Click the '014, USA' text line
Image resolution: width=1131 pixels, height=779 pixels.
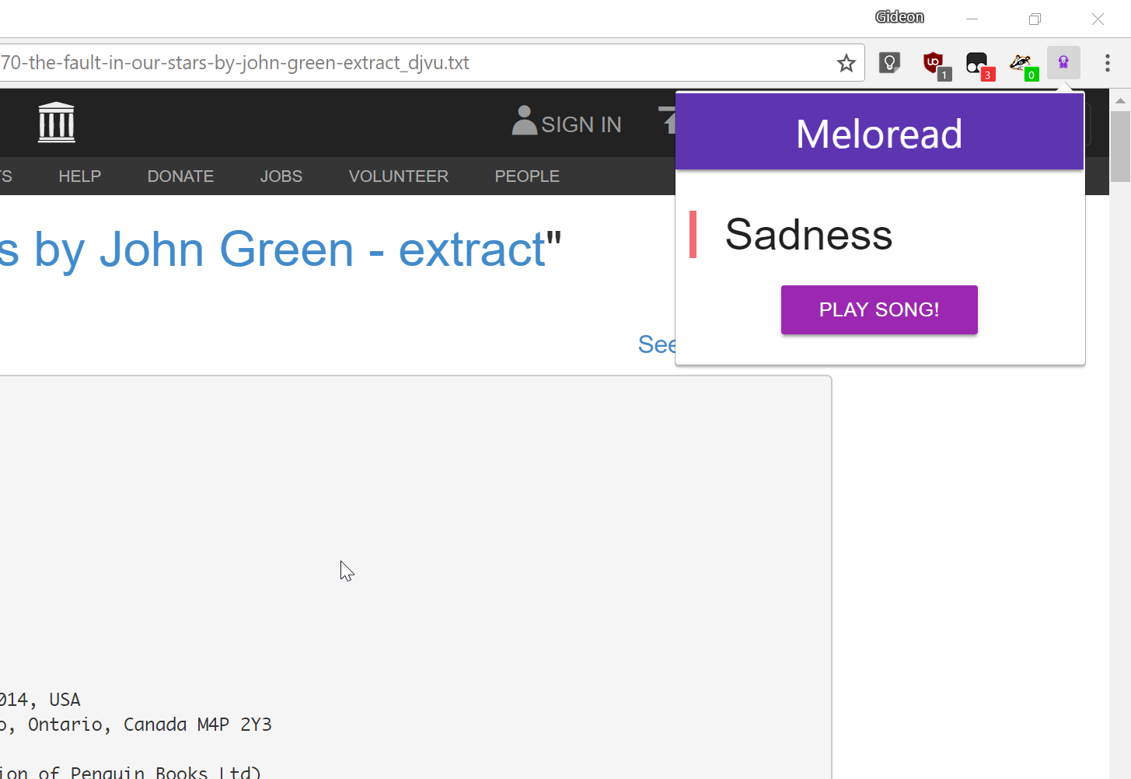click(40, 700)
